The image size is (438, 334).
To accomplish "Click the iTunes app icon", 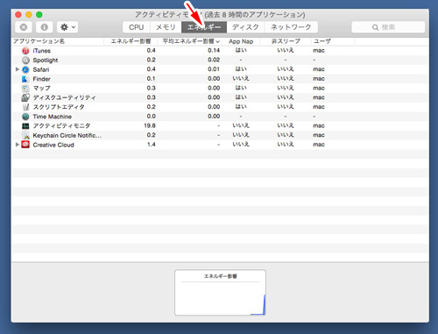I will 25,51.
